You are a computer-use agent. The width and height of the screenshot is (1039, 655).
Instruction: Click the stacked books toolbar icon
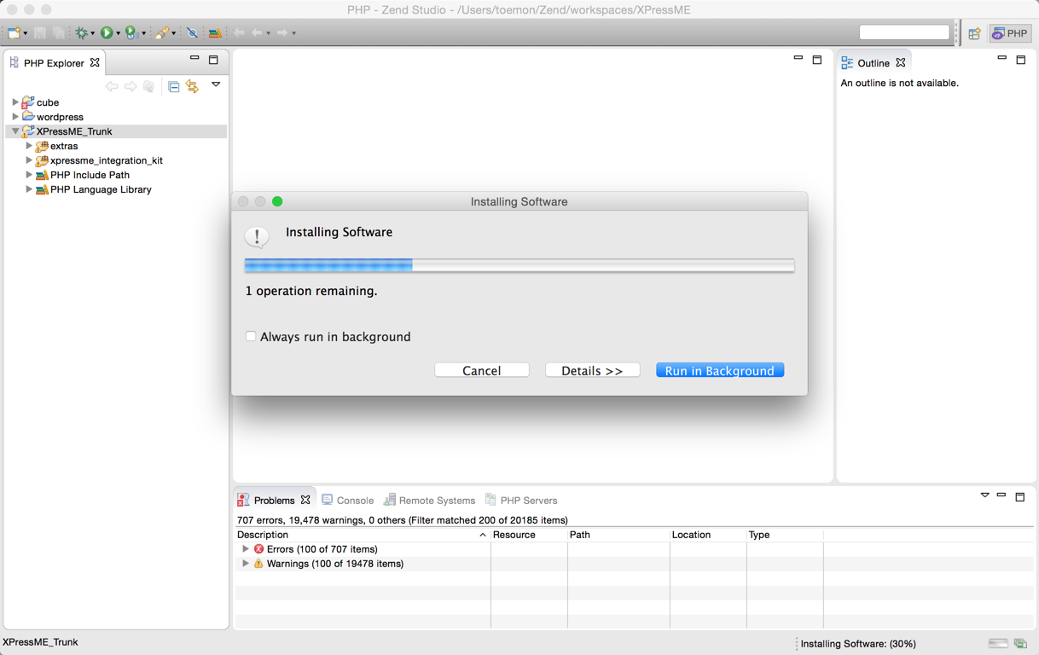pos(215,33)
